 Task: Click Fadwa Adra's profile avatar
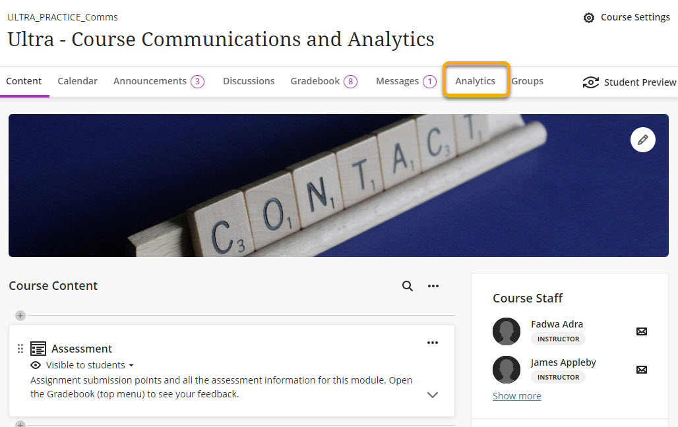pyautogui.click(x=507, y=331)
